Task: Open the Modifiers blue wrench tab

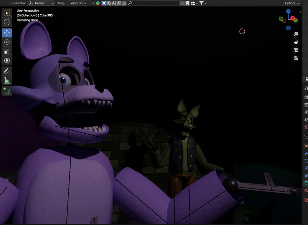Action: 306,153
